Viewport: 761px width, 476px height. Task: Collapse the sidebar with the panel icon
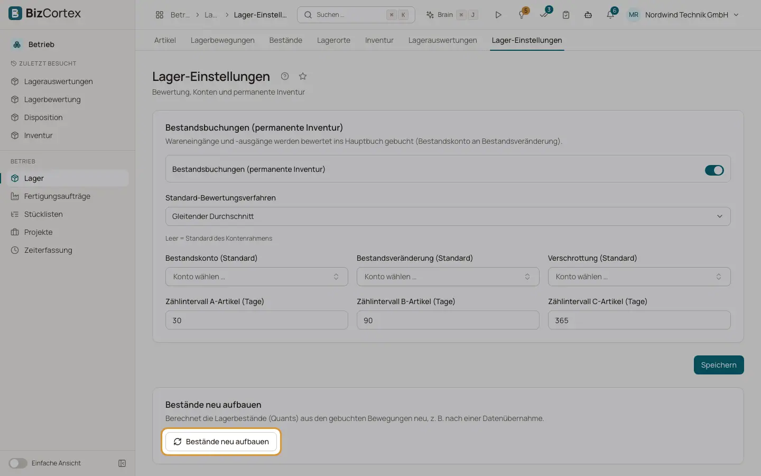122,463
